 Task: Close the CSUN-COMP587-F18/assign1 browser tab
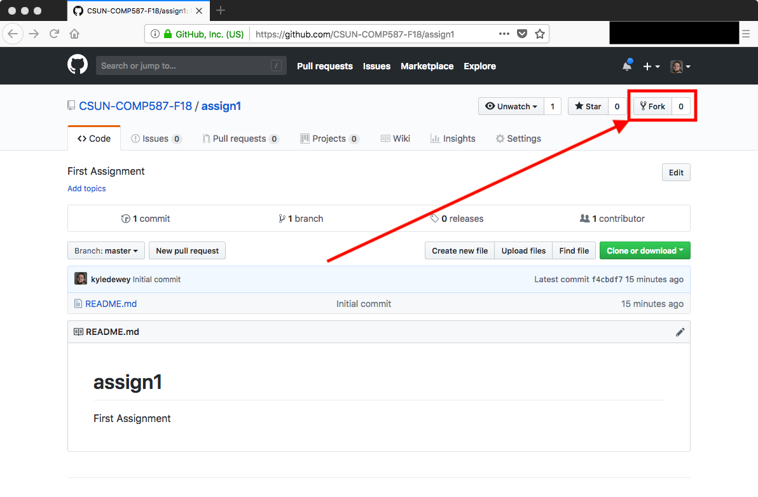199,11
